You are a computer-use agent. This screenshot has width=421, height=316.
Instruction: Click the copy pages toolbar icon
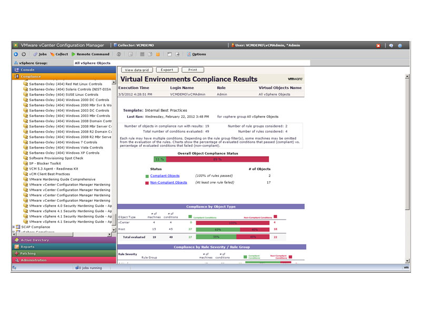(150, 54)
